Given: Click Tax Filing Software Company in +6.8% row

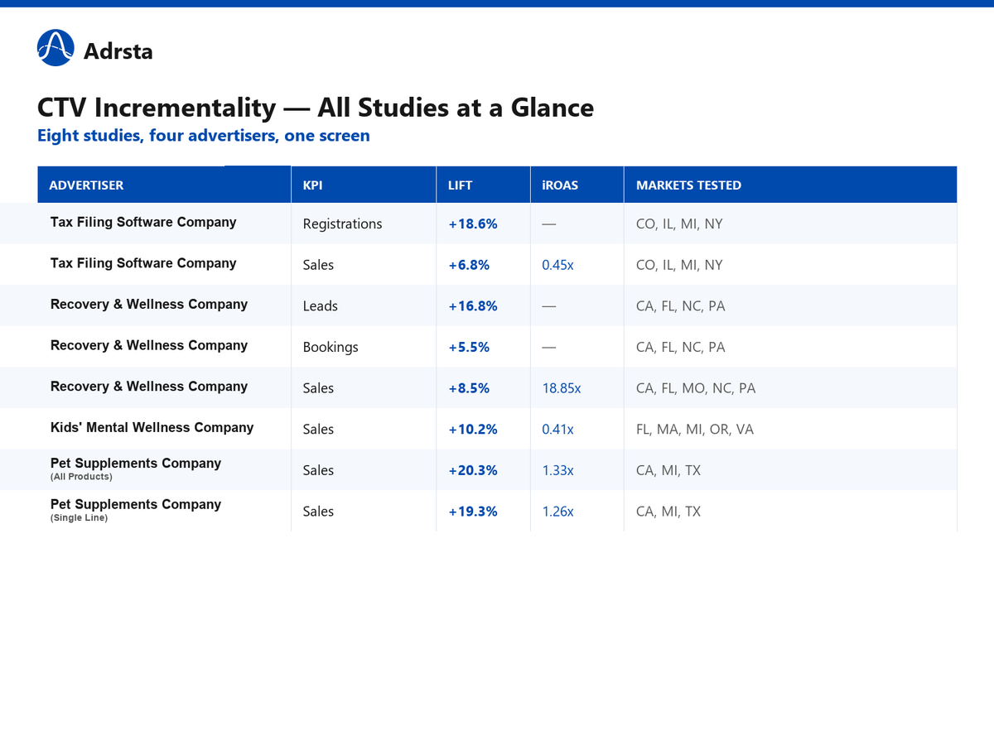Looking at the screenshot, I should click(143, 263).
